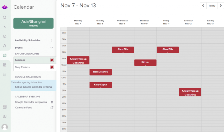
Task: Open the analytics chart icon
Action: [x=5, y=74]
